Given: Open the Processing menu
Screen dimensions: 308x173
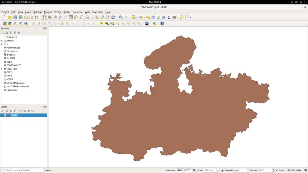Looking at the screenshot, I should coord(97,12).
